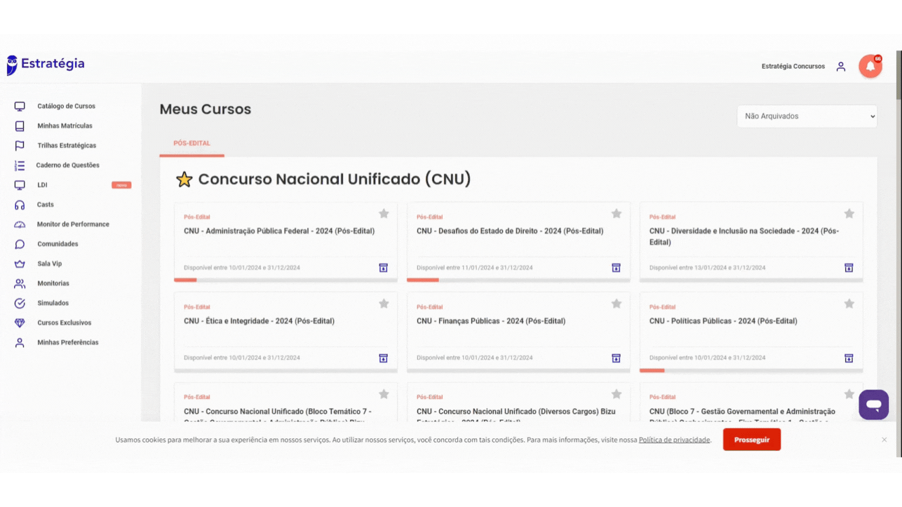Open Minhas Preferências in the sidebar
Image resolution: width=902 pixels, height=507 pixels.
point(68,343)
